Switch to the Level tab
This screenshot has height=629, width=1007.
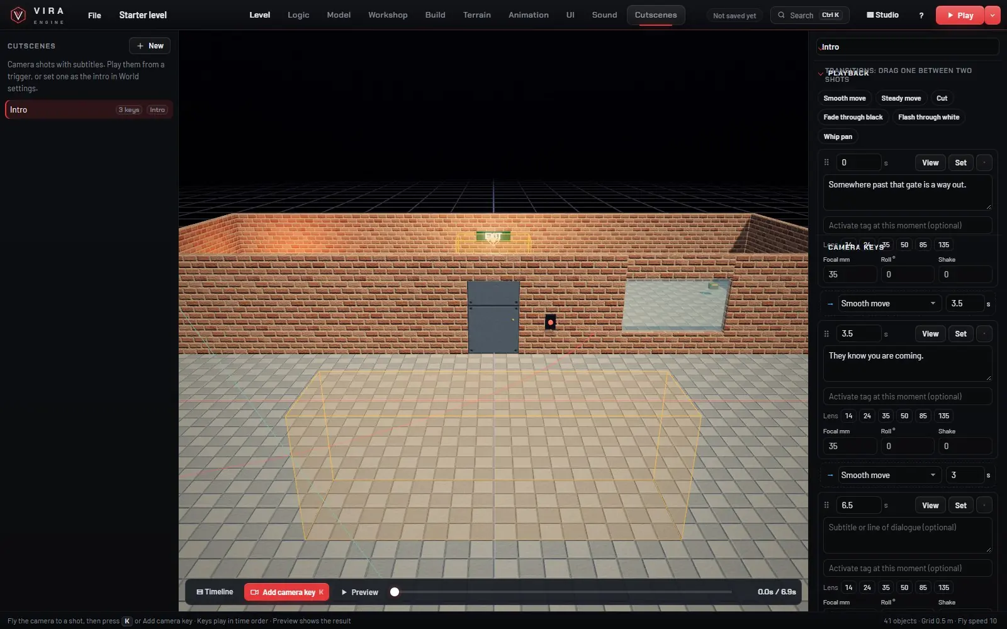(x=259, y=15)
